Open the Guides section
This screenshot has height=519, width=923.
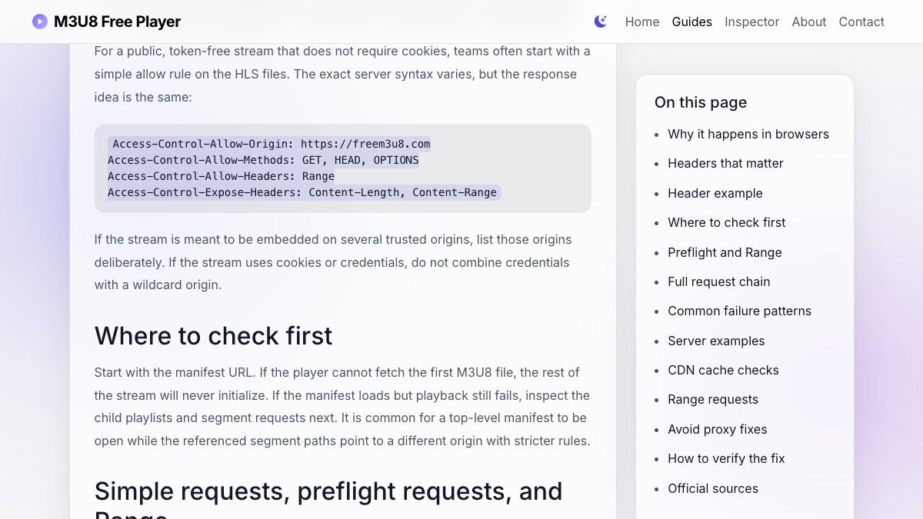[x=692, y=22]
